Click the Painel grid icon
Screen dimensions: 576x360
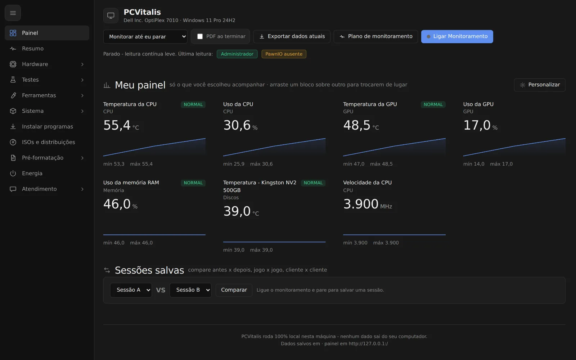(x=13, y=33)
